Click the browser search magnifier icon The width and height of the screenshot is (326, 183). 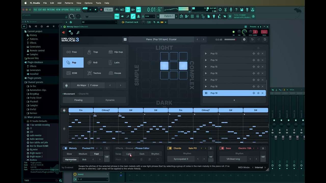click(60, 180)
